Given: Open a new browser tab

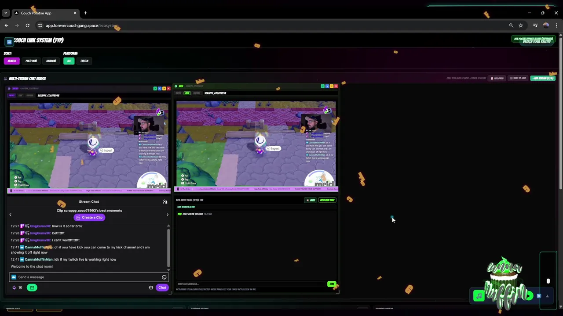Looking at the screenshot, I should (85, 13).
